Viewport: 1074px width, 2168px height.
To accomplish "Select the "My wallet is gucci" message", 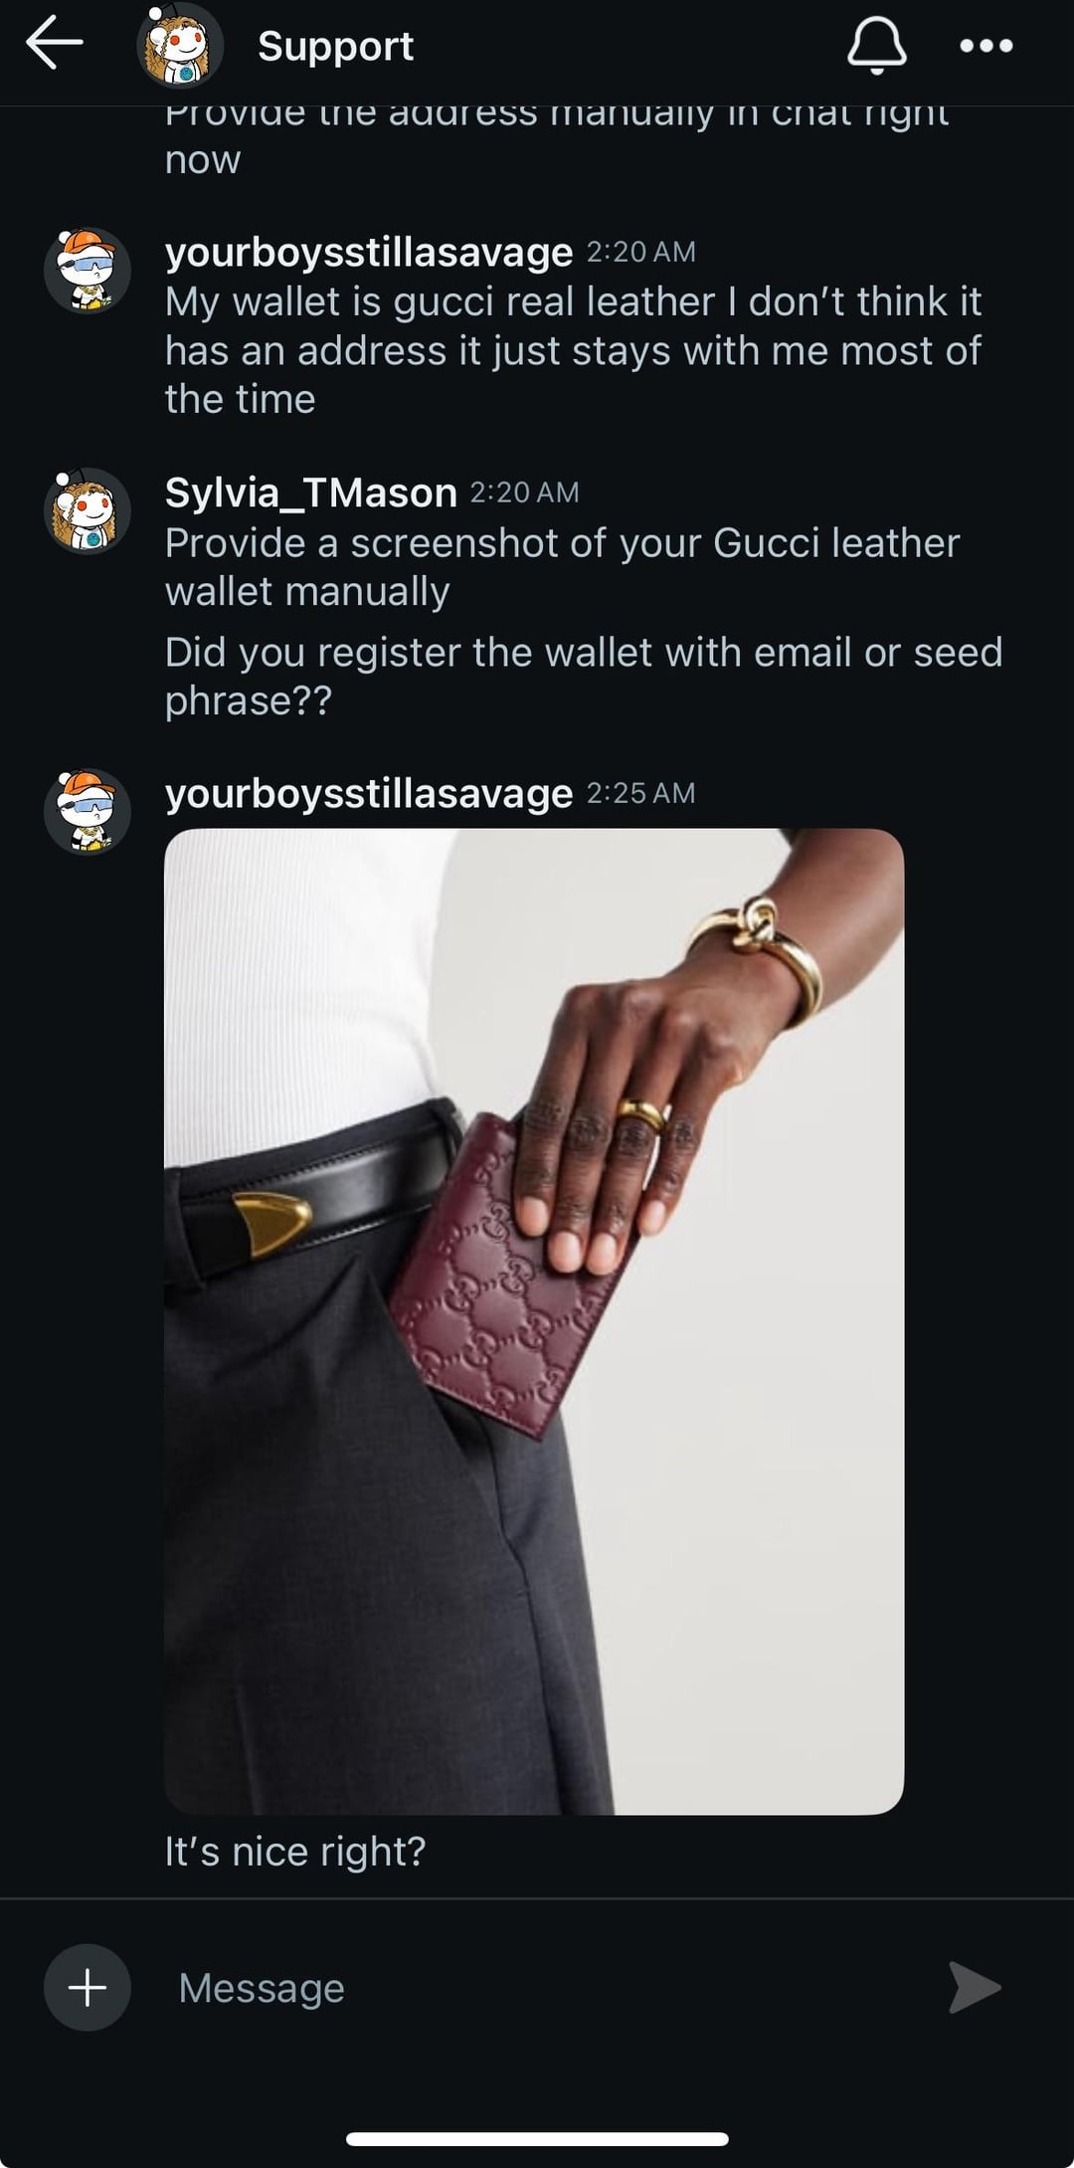I will (x=573, y=350).
